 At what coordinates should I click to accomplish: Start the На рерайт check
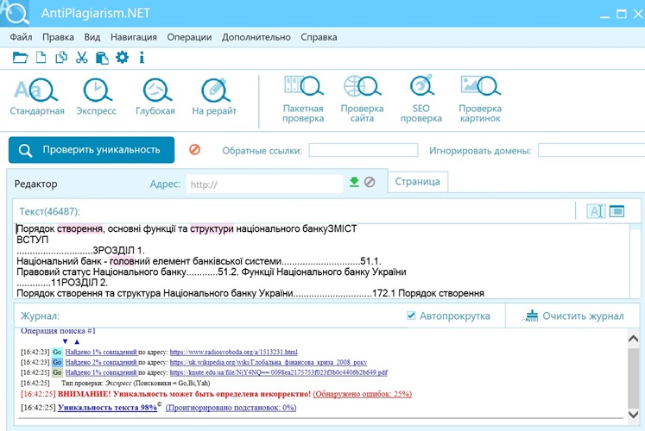214,97
